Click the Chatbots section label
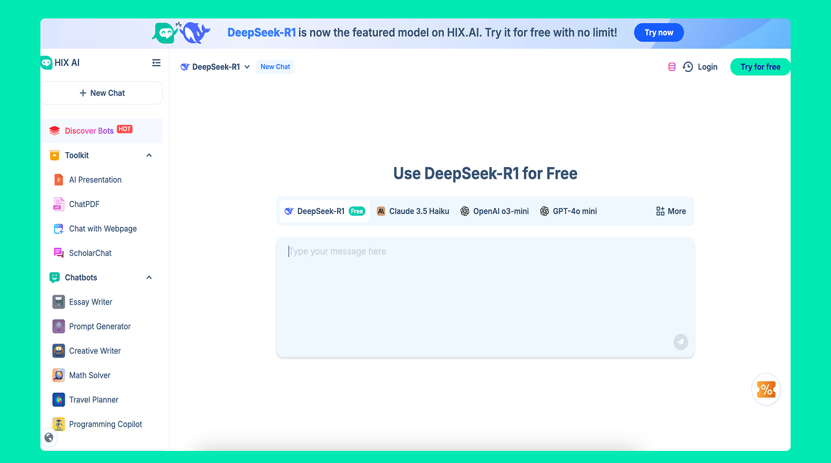 (81, 278)
